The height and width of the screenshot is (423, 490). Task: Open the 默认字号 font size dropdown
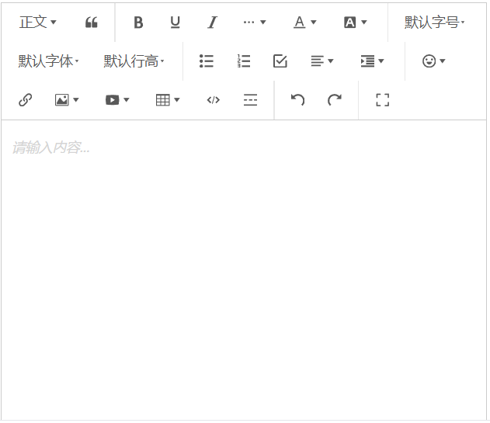point(435,23)
